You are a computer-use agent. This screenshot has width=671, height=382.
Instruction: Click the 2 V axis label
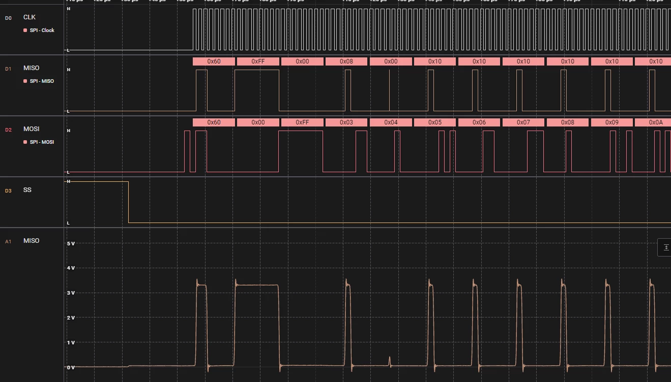pyautogui.click(x=71, y=318)
